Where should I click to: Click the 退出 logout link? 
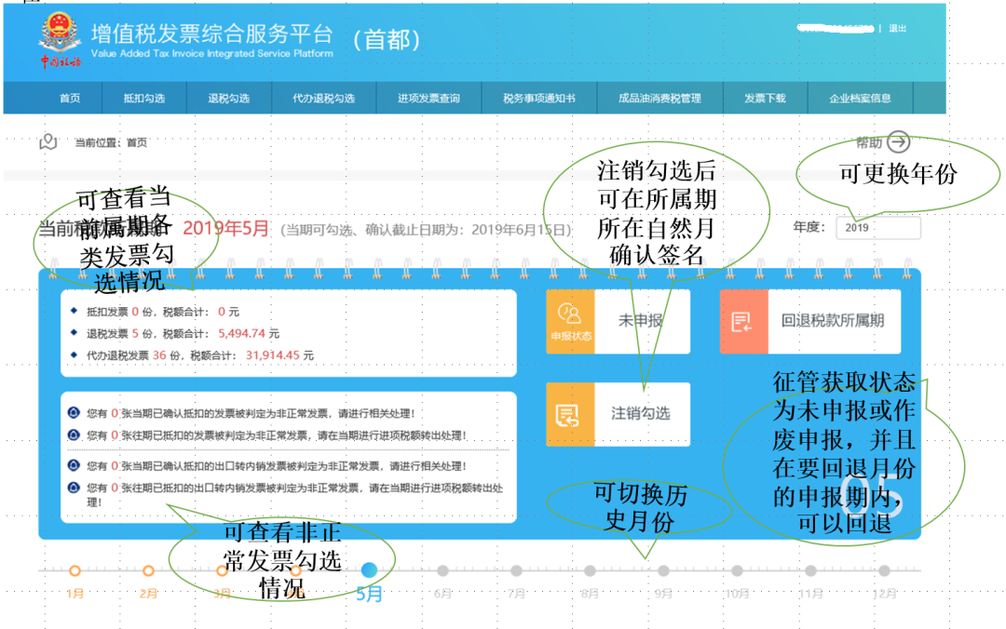coord(898,28)
